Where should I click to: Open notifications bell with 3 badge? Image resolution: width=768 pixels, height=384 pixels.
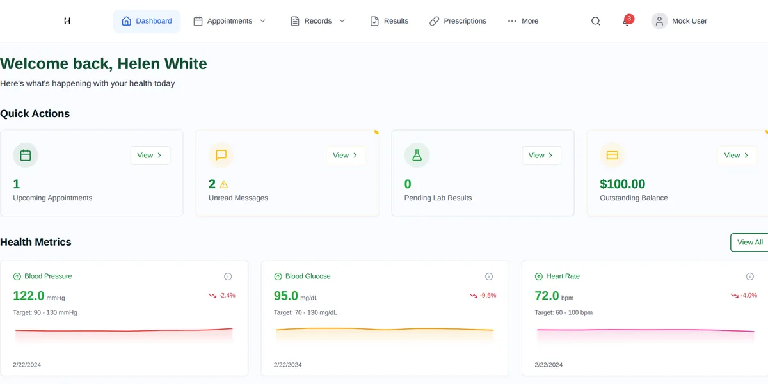point(627,20)
